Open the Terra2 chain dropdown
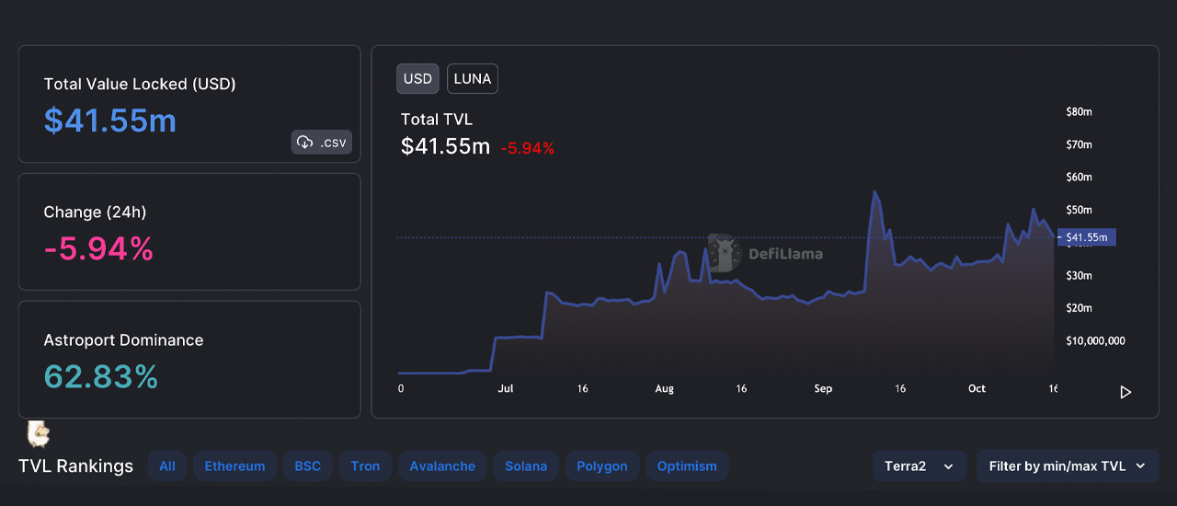Screen dimensions: 1177x506 tap(919, 466)
